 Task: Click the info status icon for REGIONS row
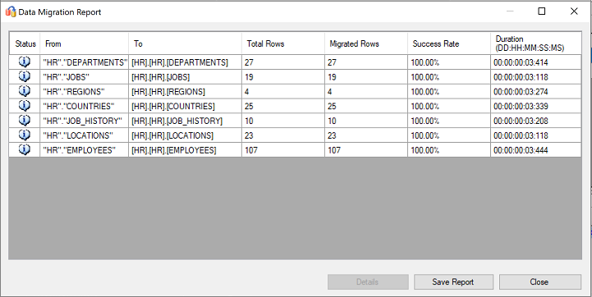[25, 91]
